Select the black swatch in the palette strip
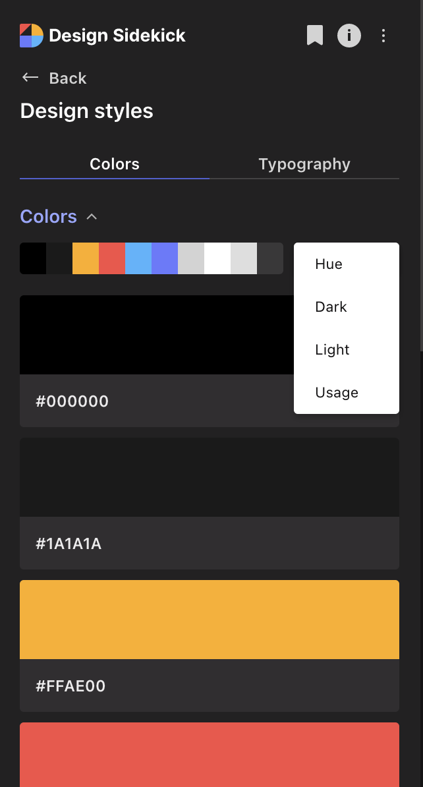 point(33,258)
